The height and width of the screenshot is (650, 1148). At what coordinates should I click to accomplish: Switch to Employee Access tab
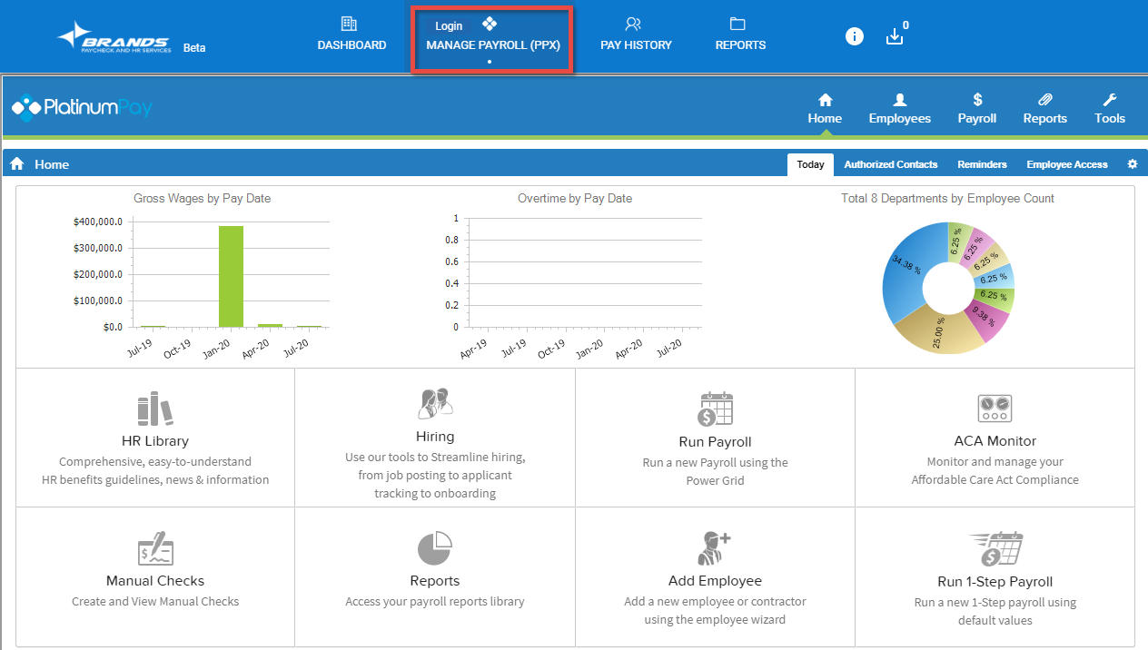(1067, 164)
